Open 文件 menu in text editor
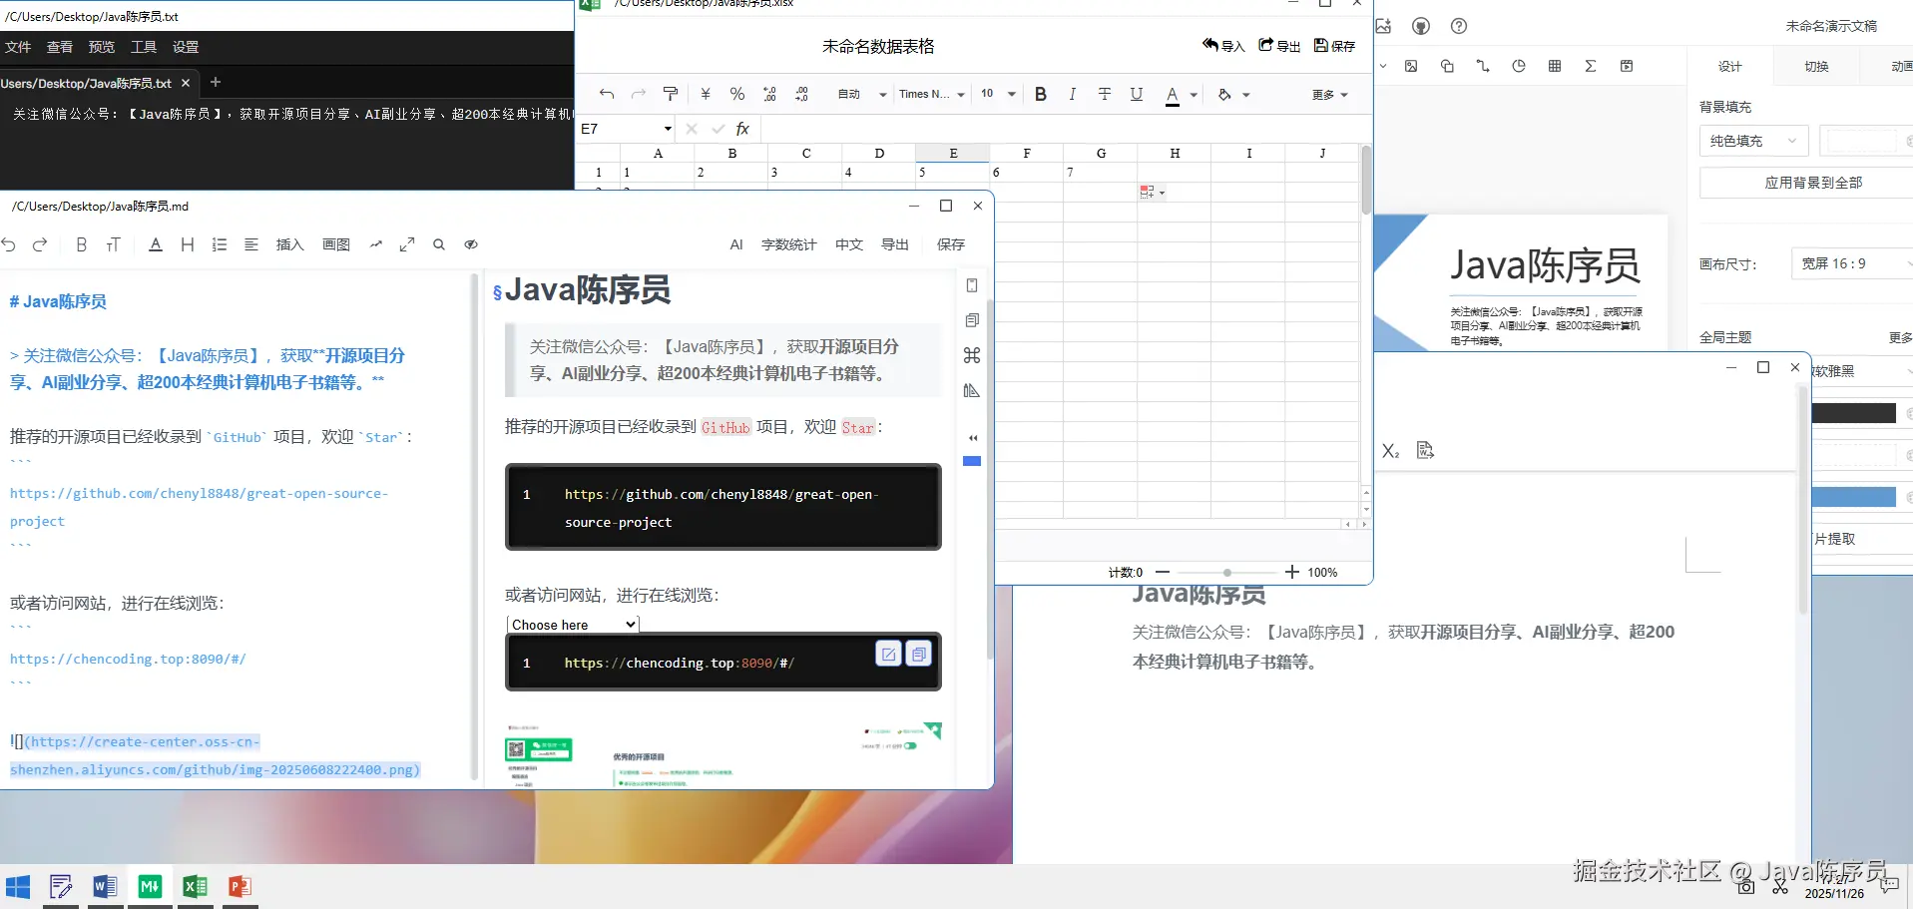 pos(18,47)
